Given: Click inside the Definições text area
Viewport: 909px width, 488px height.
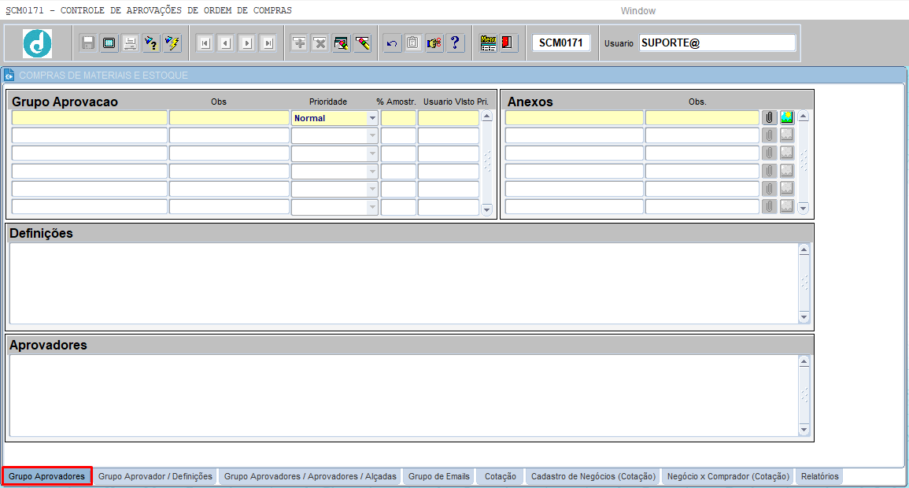Looking at the screenshot, I should (404, 283).
